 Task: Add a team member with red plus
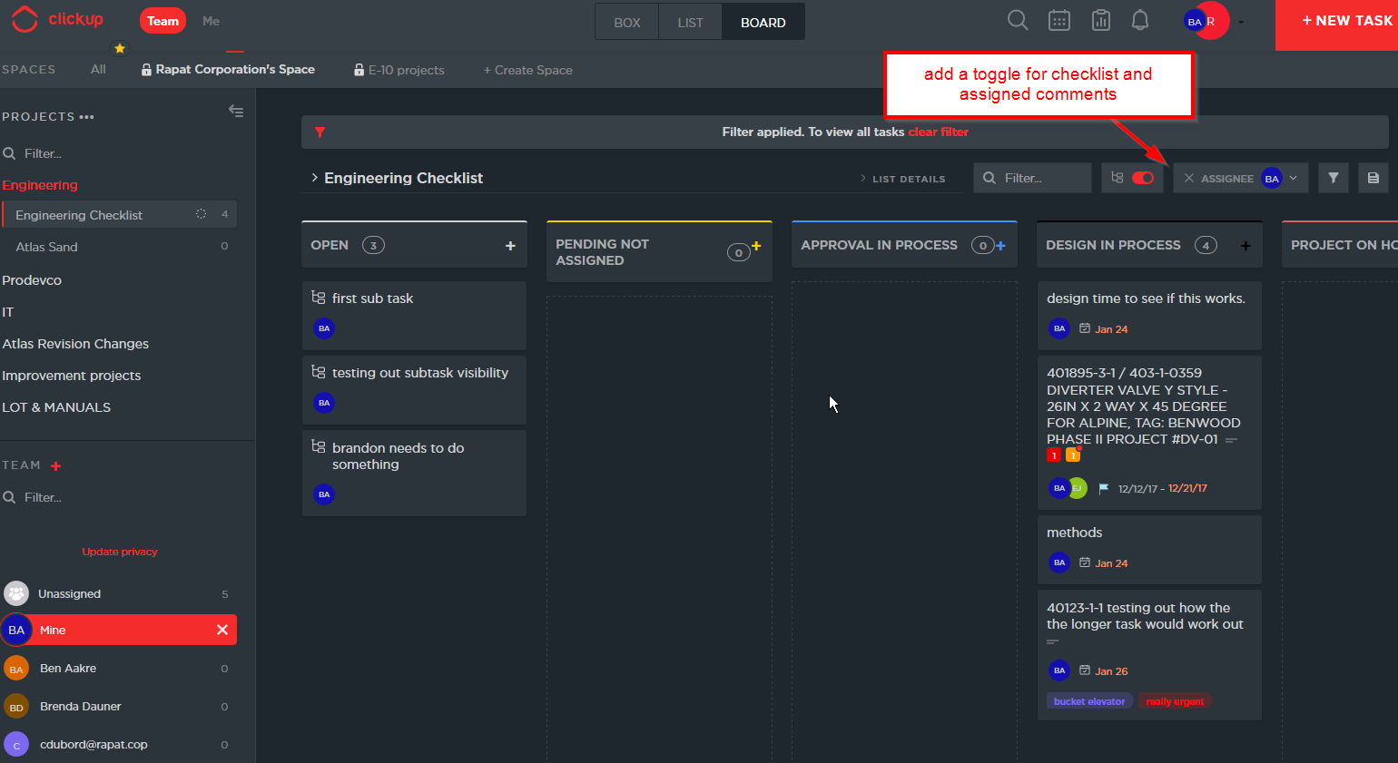[55, 466]
